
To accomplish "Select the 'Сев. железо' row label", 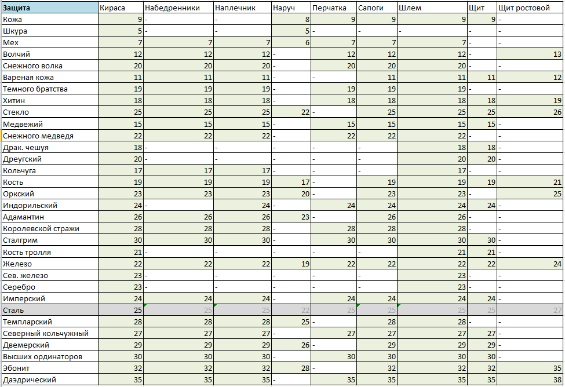I will coord(50,275).
